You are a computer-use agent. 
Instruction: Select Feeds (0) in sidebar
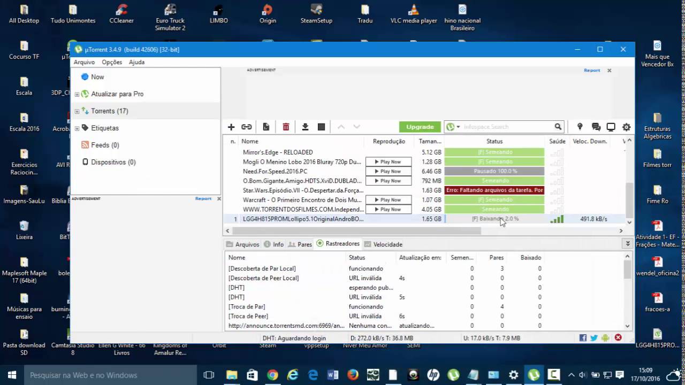click(105, 145)
